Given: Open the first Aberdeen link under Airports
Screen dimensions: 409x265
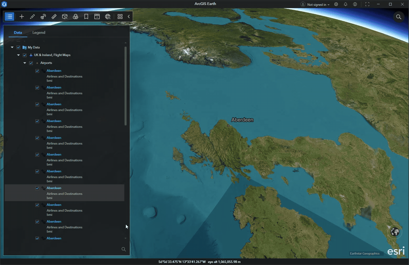Looking at the screenshot, I should click(54, 71).
